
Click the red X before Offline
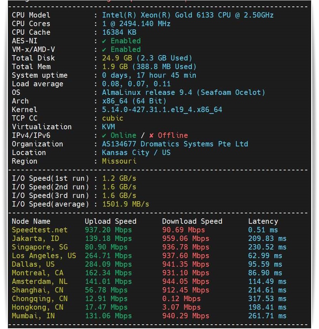pos(151,136)
